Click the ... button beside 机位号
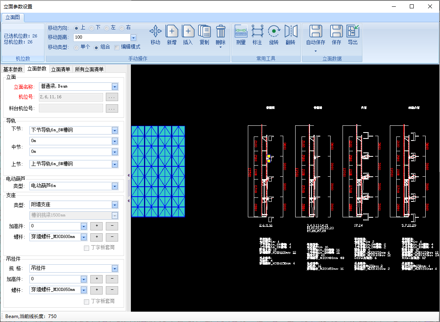 [x=112, y=97]
